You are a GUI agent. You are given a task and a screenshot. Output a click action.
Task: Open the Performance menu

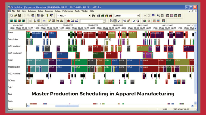68,11
